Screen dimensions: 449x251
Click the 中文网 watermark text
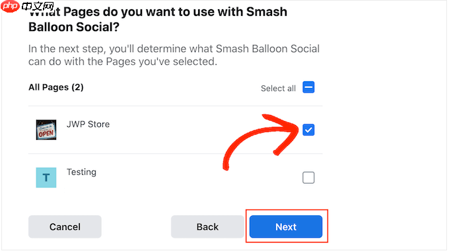click(38, 6)
